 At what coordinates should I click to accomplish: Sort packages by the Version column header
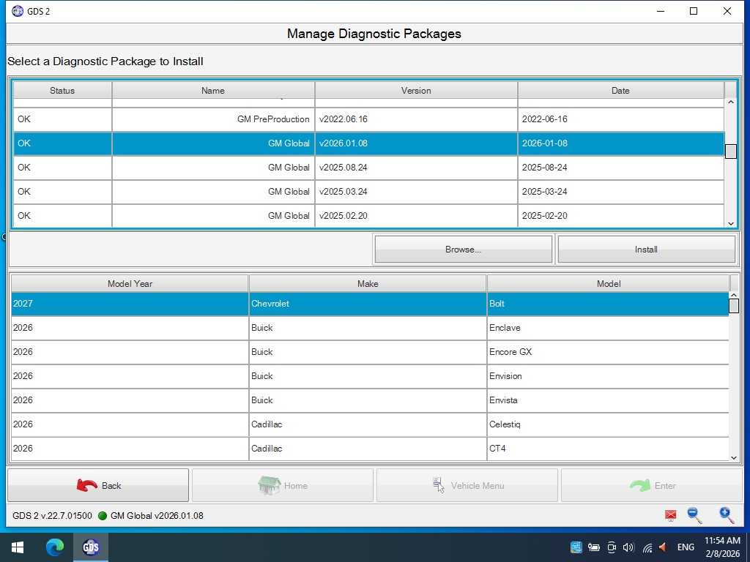pyautogui.click(x=416, y=91)
